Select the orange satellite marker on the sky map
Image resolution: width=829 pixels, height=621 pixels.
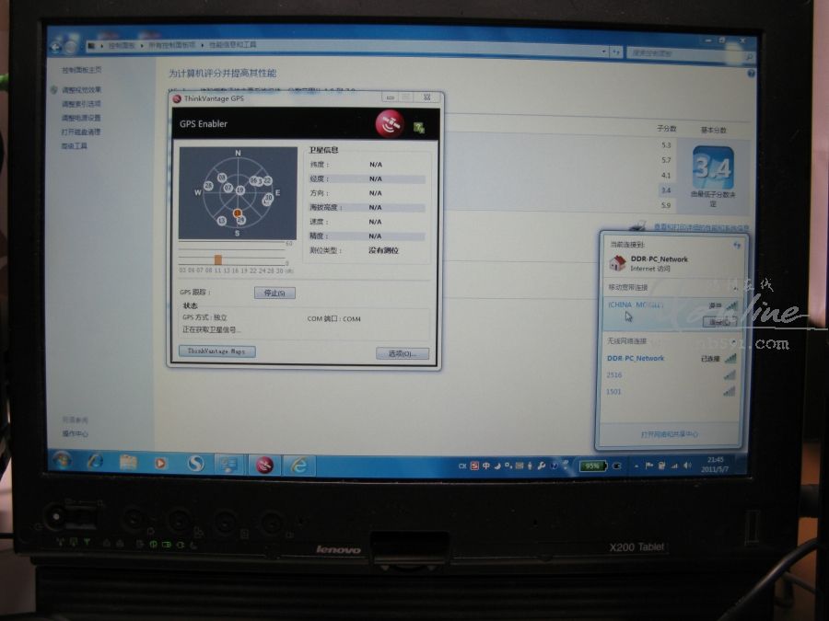238,213
